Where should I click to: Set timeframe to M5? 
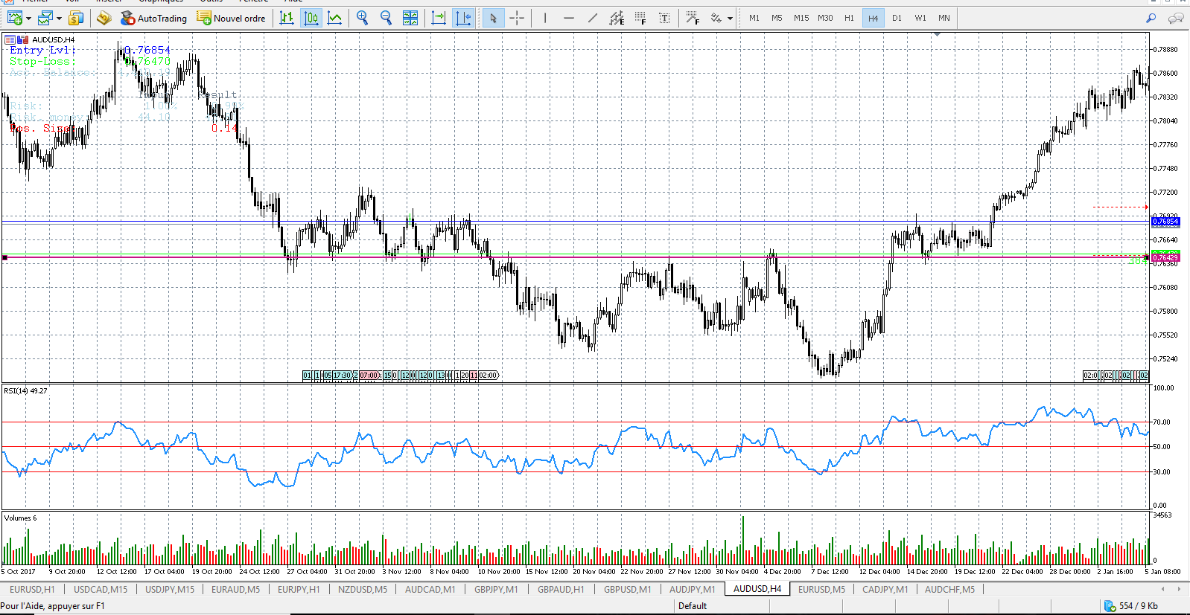tap(777, 18)
